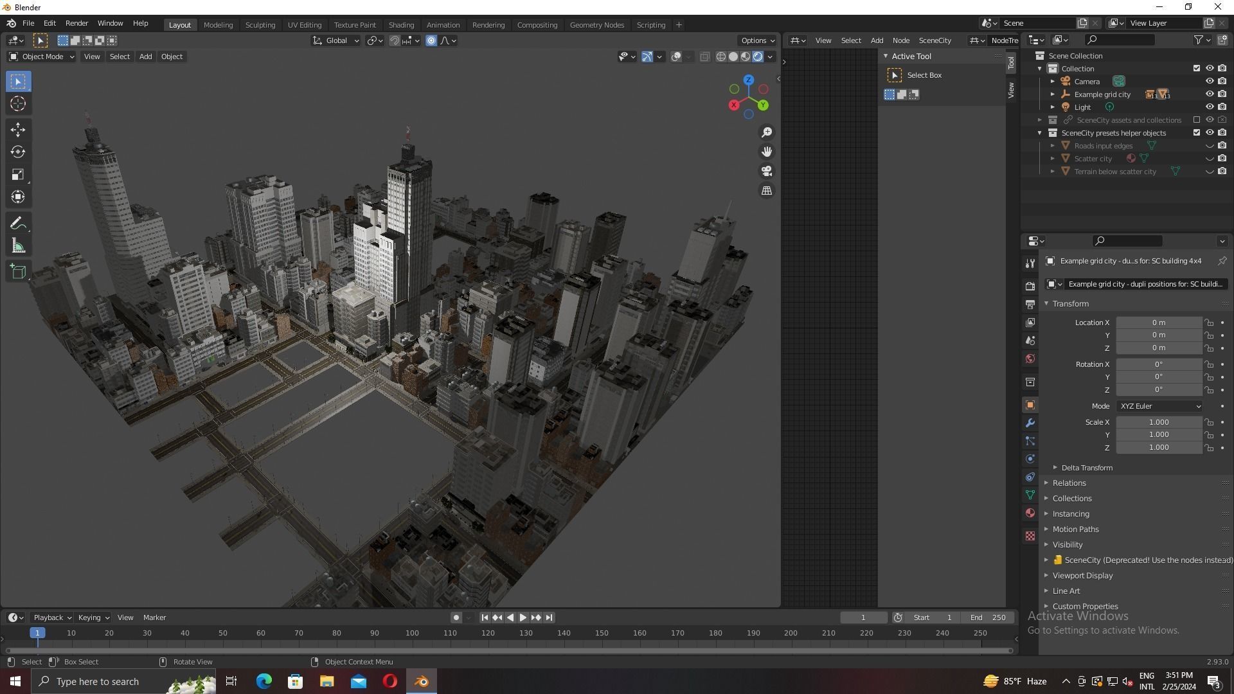Select the Move tool
This screenshot has width=1234, height=694.
point(18,130)
